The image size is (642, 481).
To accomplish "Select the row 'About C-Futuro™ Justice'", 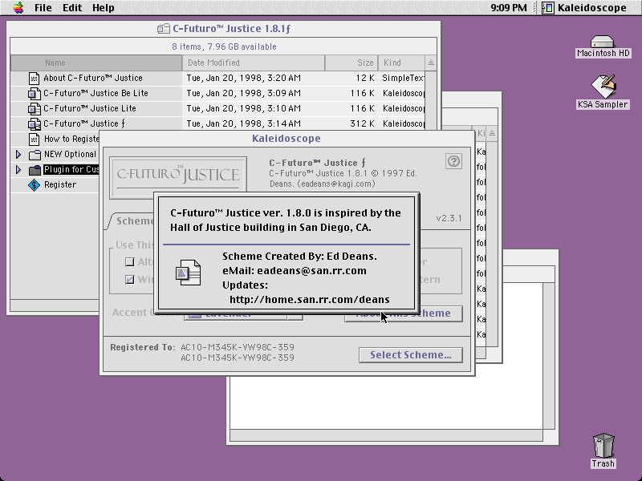I will pos(217,78).
